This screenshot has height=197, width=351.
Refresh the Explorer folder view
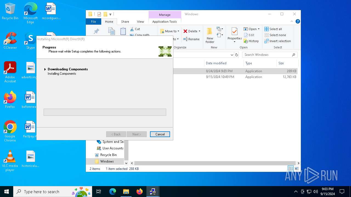coord(237,55)
